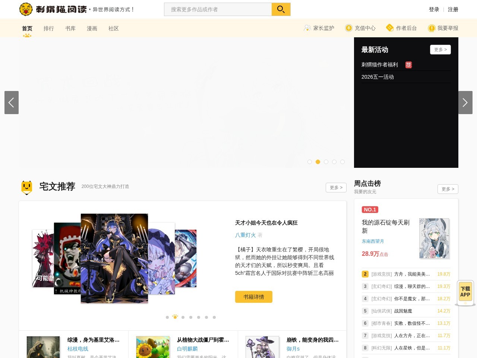The width and height of the screenshot is (477, 358).
Task: Click the [仙侠武侠] category tag
Action: [382, 311]
